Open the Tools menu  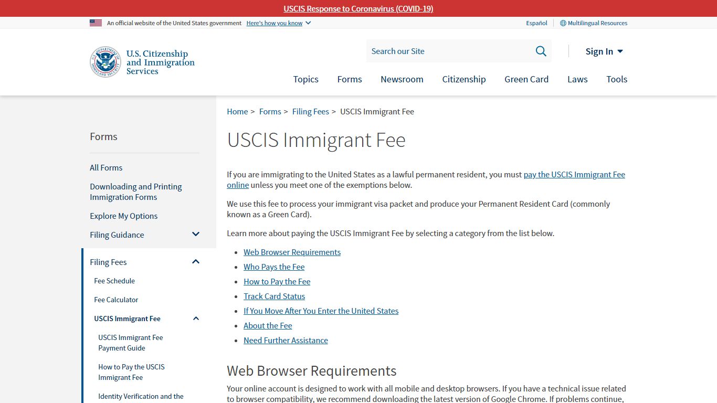[617, 79]
